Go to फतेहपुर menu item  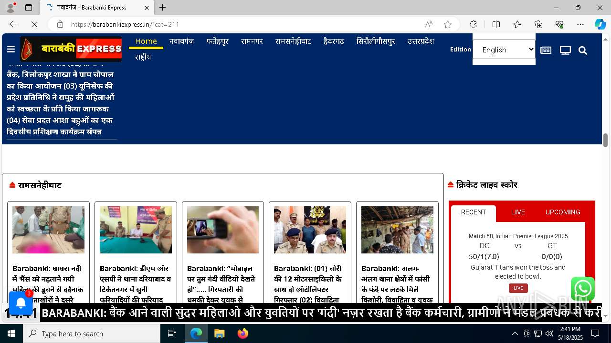(x=218, y=41)
